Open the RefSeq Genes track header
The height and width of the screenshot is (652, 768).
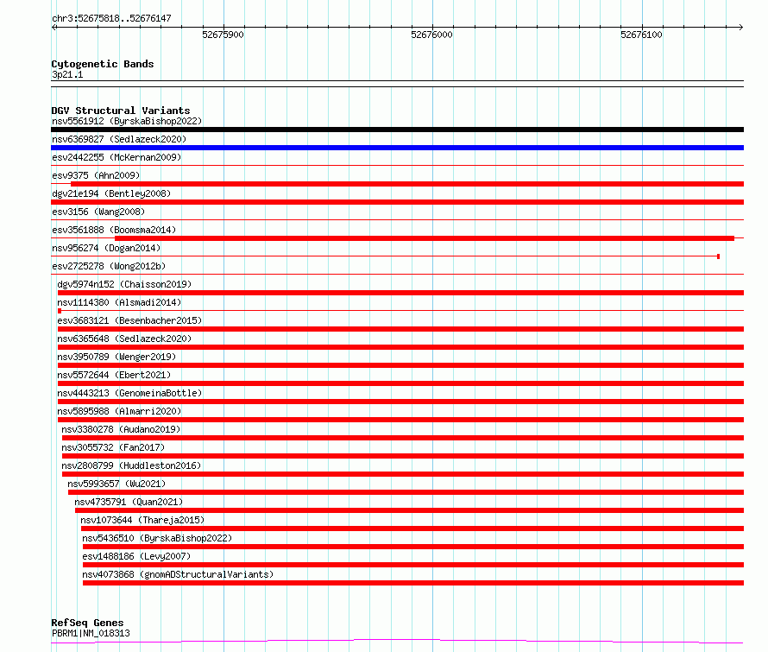[87, 624]
